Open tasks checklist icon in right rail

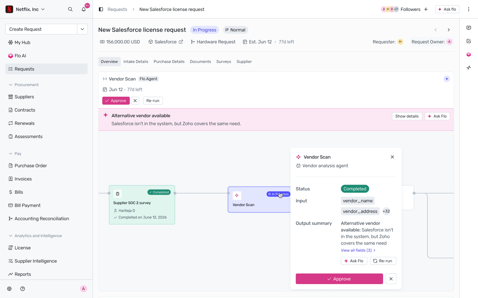pos(469,41)
